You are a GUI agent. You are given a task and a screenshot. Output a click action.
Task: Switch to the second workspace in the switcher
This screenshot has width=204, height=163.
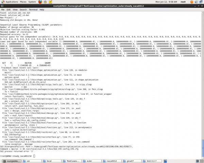click(x=202, y=161)
